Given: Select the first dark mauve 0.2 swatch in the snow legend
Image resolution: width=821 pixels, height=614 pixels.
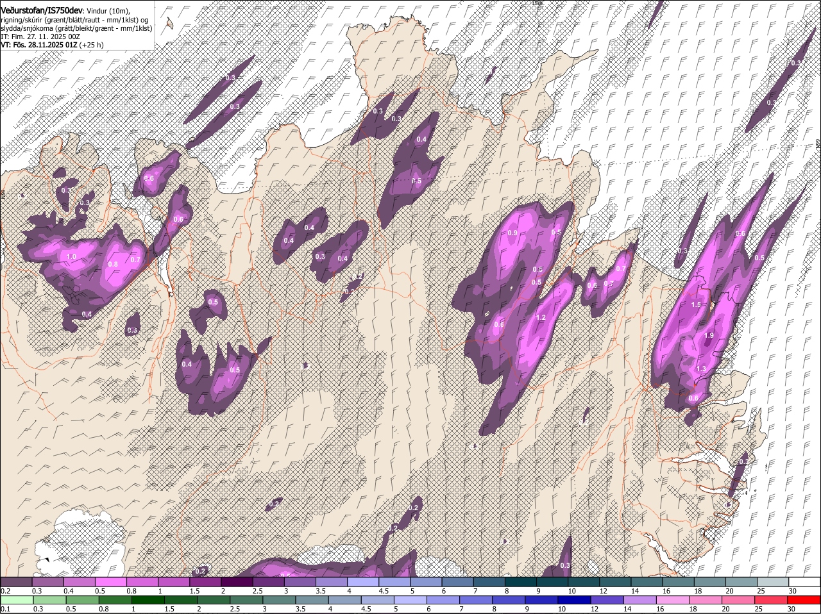Looking at the screenshot, I should [x=17, y=582].
